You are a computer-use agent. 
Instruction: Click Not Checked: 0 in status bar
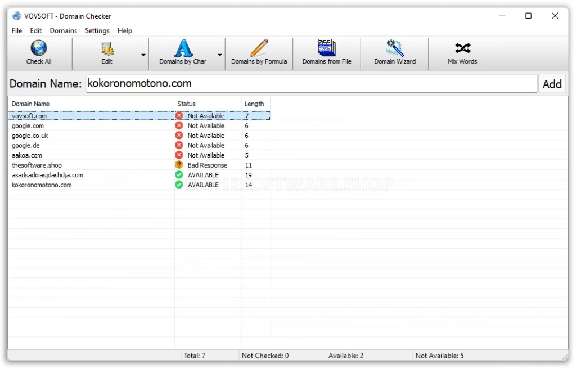pyautogui.click(x=265, y=356)
